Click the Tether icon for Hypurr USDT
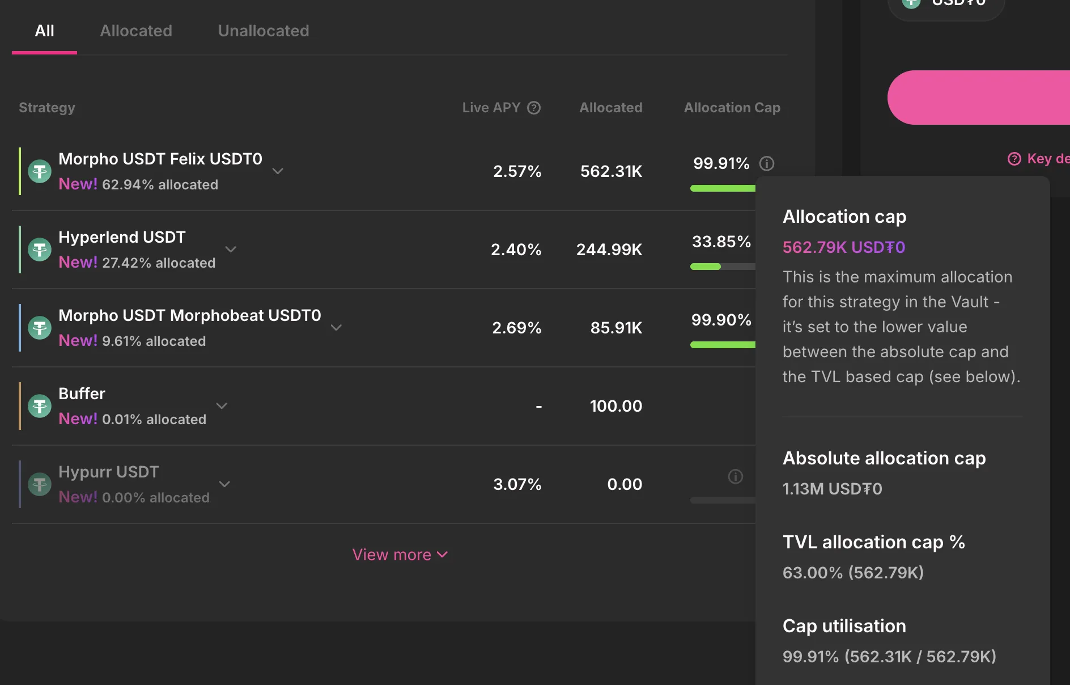This screenshot has width=1070, height=685. tap(40, 484)
